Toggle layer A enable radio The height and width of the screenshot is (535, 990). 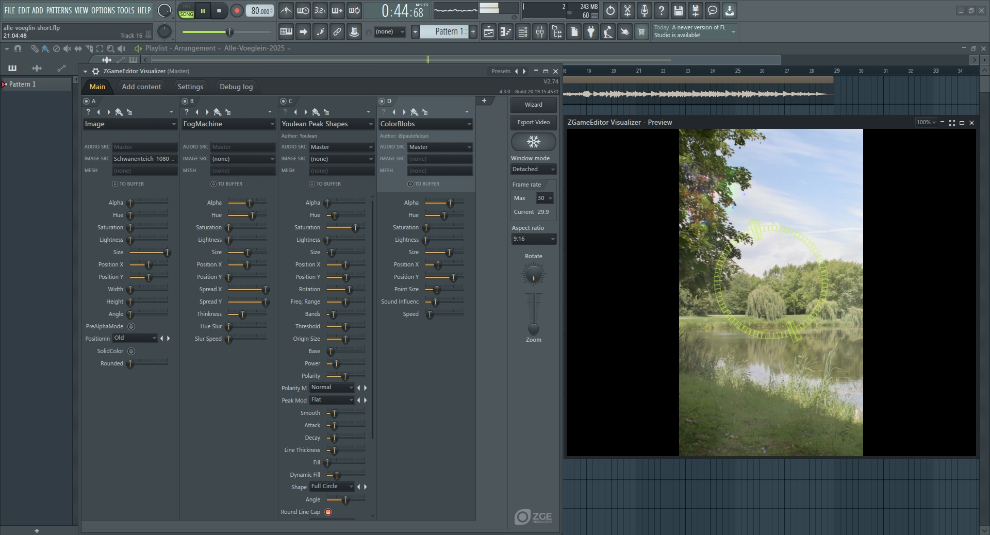click(x=86, y=101)
